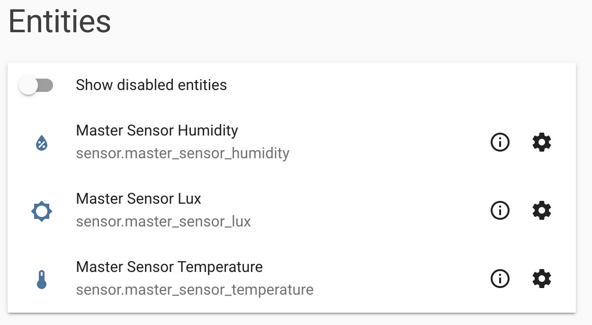592x325 pixels.
Task: Open settings gear for Master Sensor Humidity
Action: 541,142
